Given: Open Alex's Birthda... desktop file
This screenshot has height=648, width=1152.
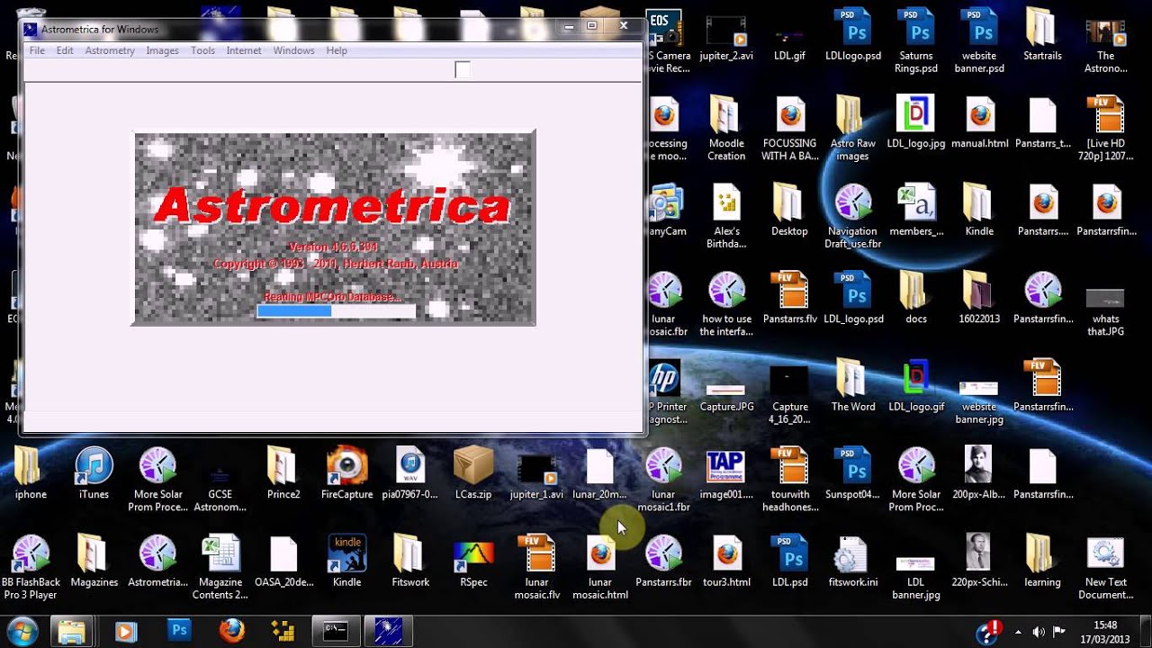Looking at the screenshot, I should click(726, 217).
